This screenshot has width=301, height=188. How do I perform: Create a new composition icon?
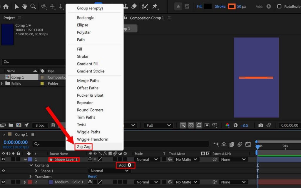pyautogui.click(x=19, y=125)
